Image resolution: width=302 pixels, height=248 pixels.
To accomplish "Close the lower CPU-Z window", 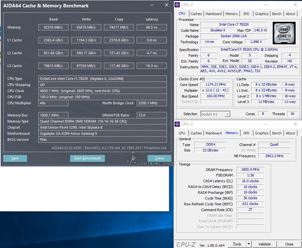I will point(295,124).
